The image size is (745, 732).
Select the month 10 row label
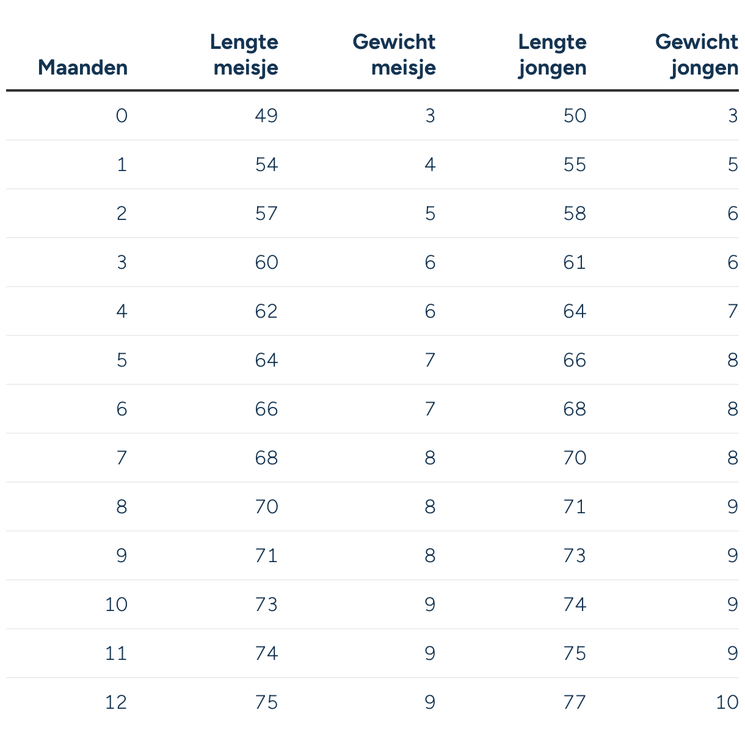(x=116, y=605)
